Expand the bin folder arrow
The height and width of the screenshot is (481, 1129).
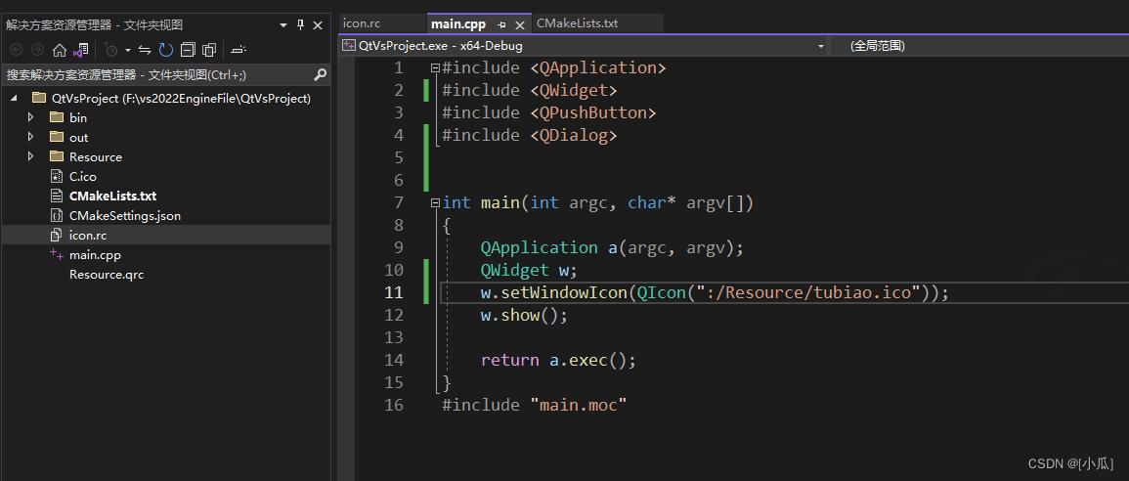pyautogui.click(x=30, y=117)
